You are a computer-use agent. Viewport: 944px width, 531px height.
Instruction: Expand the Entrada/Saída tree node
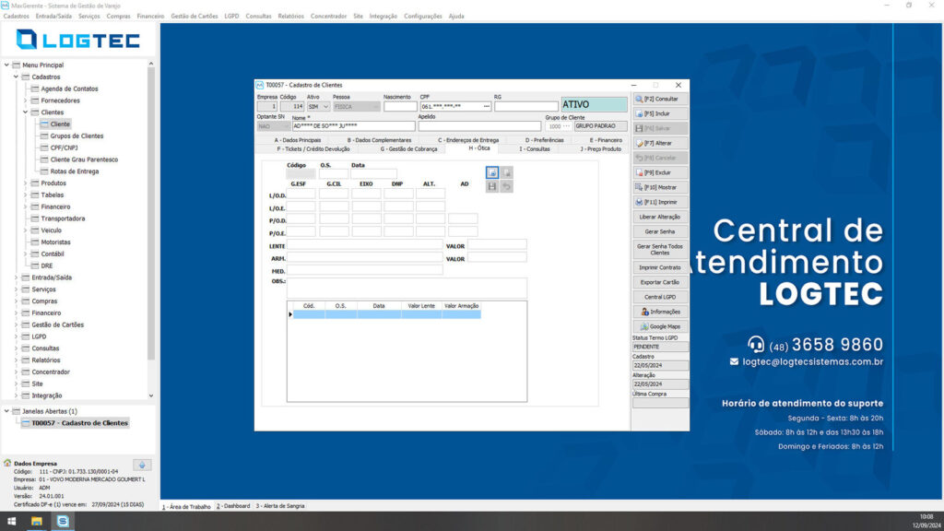(x=17, y=277)
